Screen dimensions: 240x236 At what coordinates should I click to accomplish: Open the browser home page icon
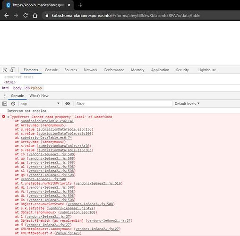[x=35, y=16]
